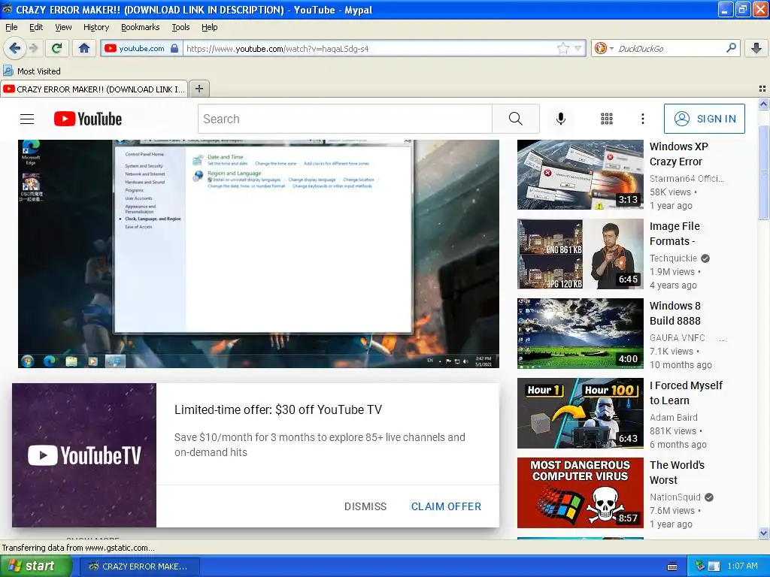
Task: Click the NationSquid channel name
Action: click(675, 497)
